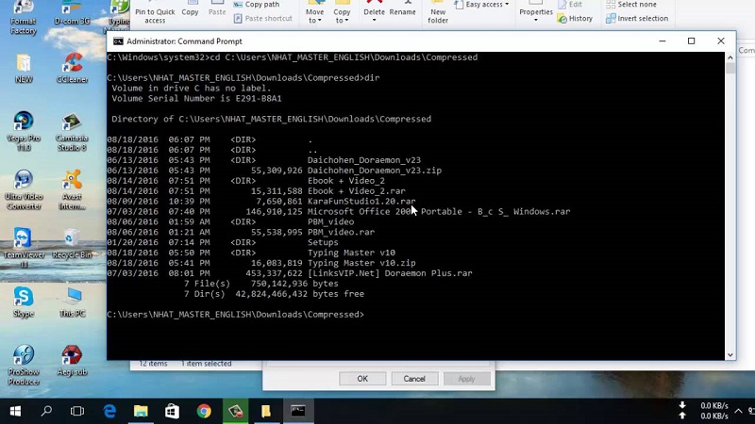Launch Google Chrome from the taskbar
The height and width of the screenshot is (424, 755).
point(204,411)
